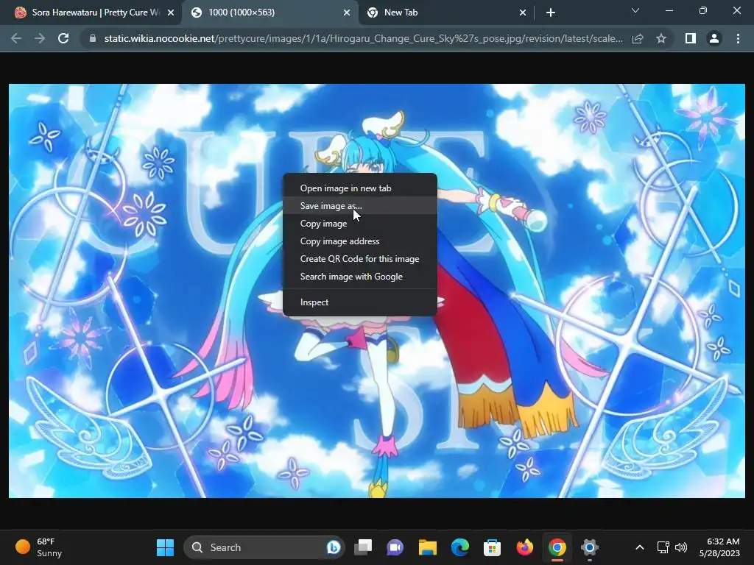
Task: Open the Windows Start menu
Action: pos(166,547)
